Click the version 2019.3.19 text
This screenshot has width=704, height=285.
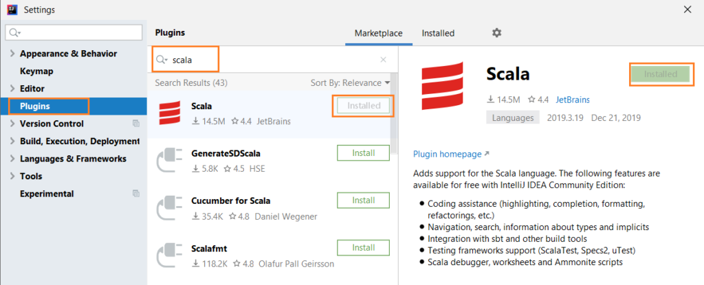(x=565, y=118)
